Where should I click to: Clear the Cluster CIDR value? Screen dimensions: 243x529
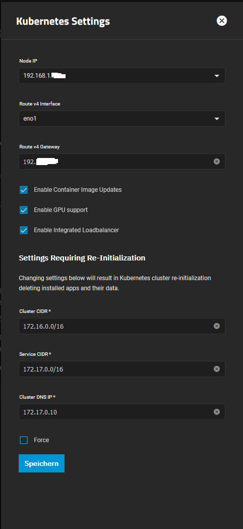(x=217, y=326)
